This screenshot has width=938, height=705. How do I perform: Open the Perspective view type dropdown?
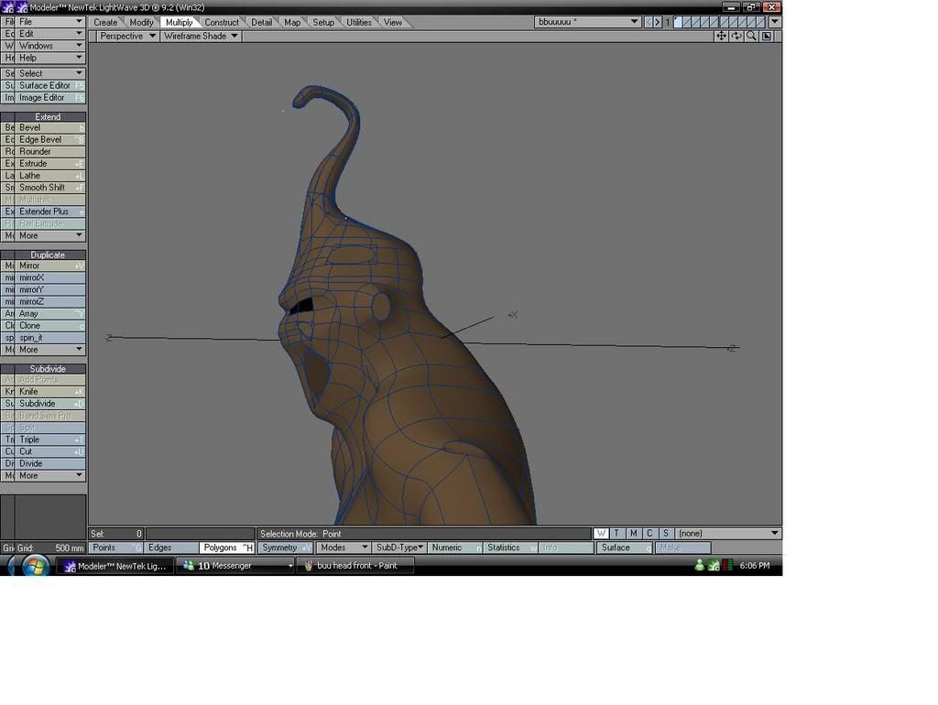click(x=127, y=36)
